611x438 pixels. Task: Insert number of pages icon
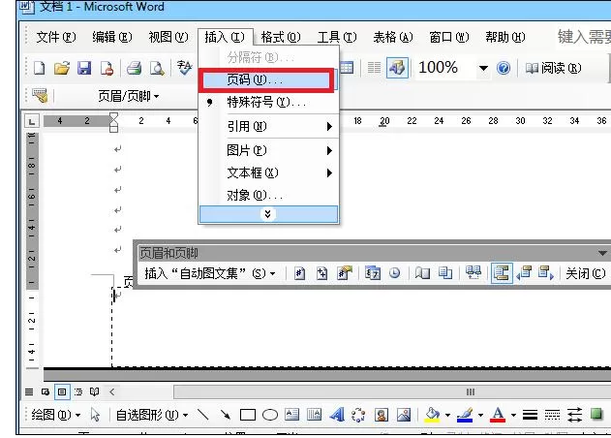(321, 273)
